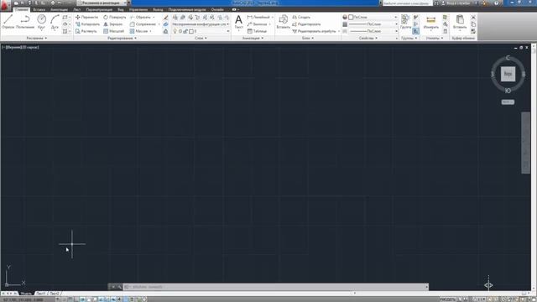Viewport: 537px width, 302px height.
Task: Expand the Editing (Редактирование) panel
Action: 122,39
